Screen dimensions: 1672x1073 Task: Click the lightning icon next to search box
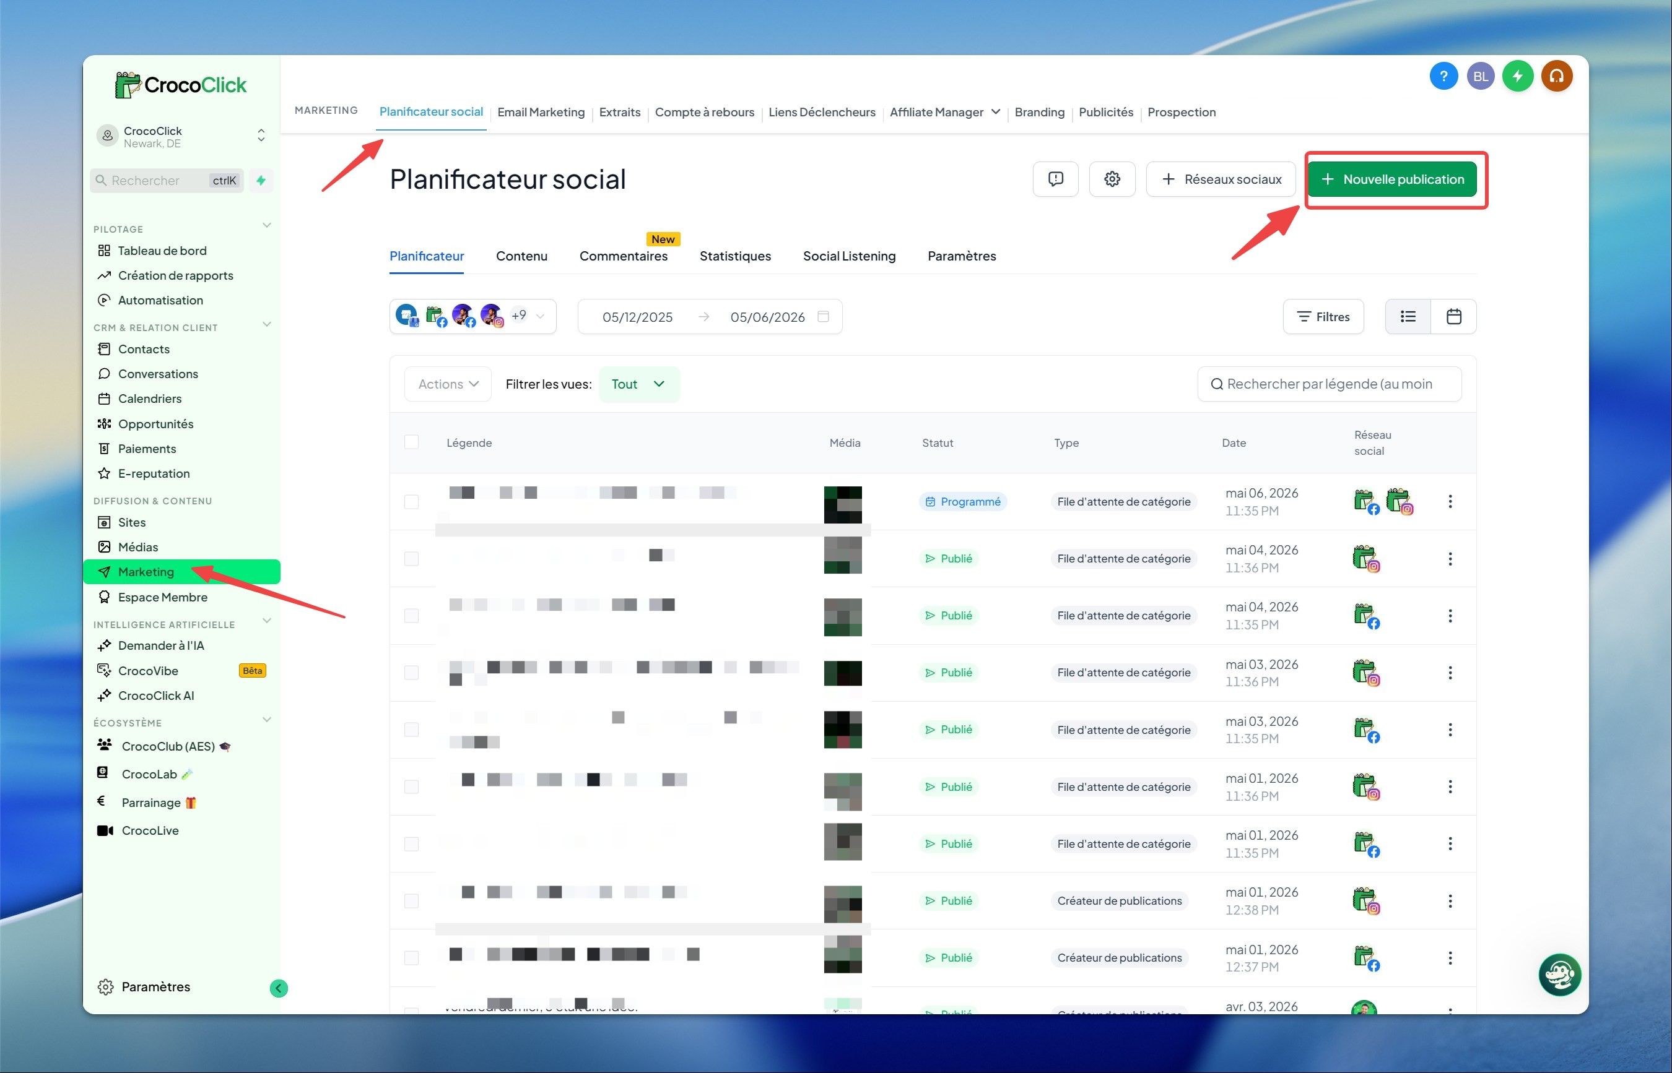261,181
